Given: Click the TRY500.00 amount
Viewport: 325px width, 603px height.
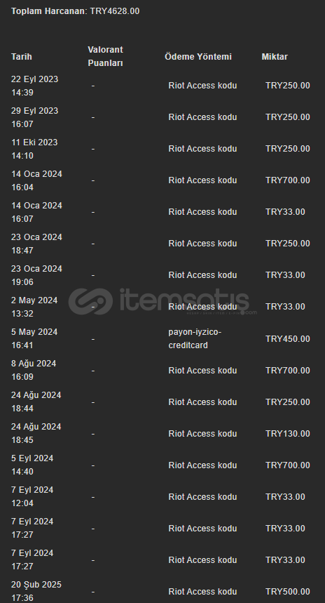Looking at the screenshot, I should [288, 592].
